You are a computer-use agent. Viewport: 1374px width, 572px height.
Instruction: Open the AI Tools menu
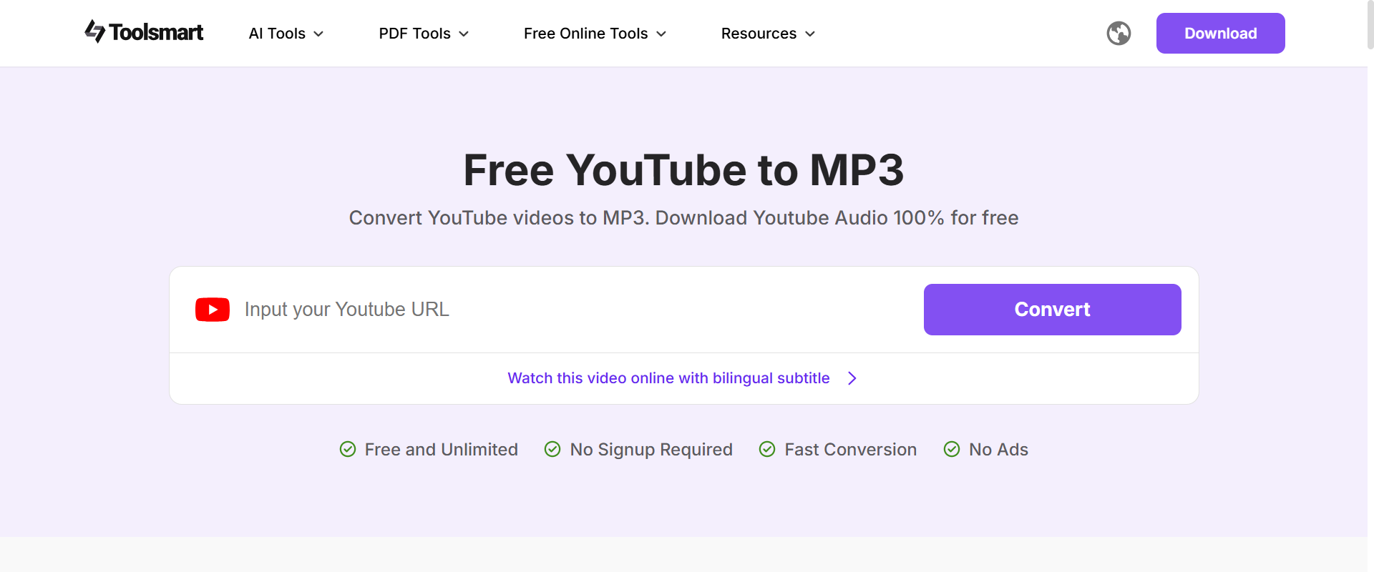coord(286,34)
